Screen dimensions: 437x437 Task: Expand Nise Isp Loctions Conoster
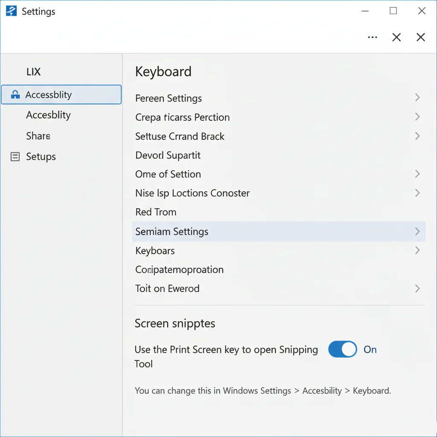[417, 193]
